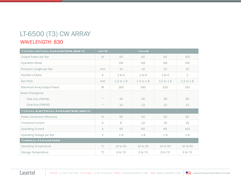Click the VALUE column header

(x=143, y=51)
